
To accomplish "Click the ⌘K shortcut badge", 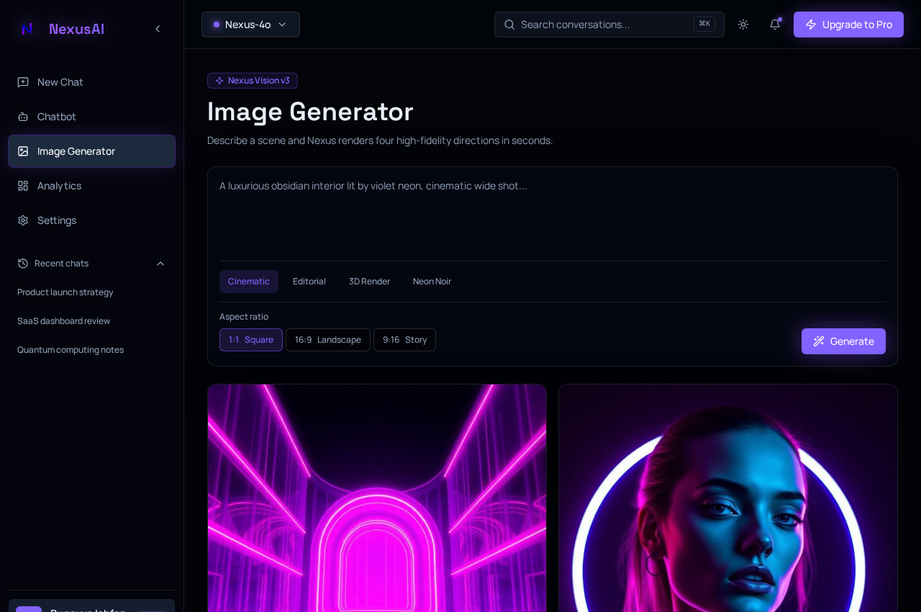I will click(704, 24).
